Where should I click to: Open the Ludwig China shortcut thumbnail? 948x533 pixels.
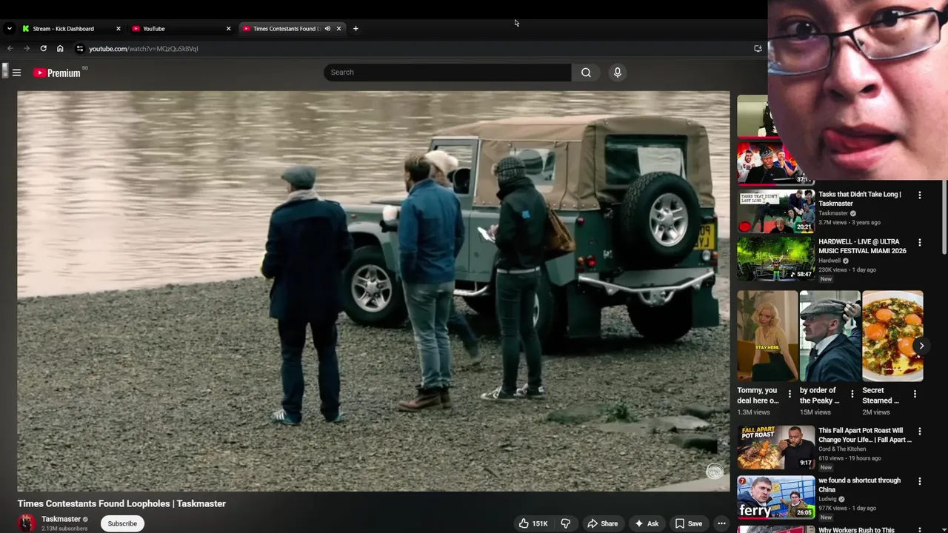pos(775,497)
